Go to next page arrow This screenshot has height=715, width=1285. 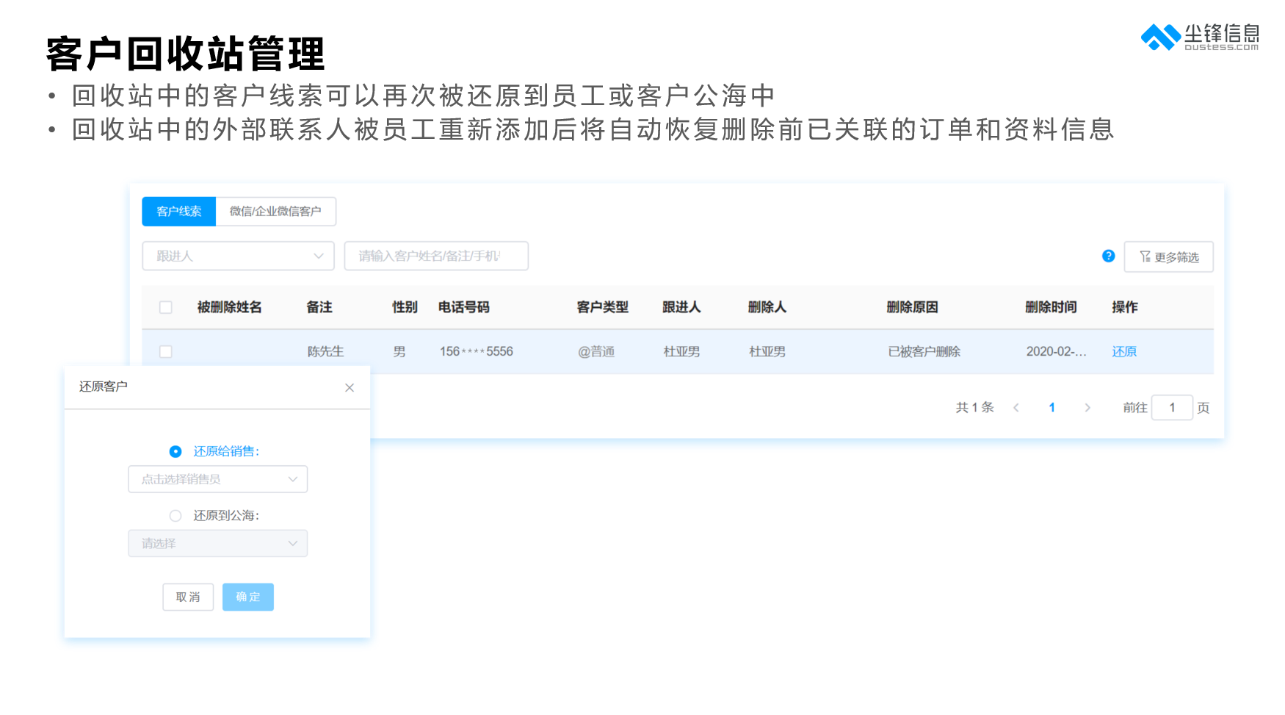[x=1087, y=407]
